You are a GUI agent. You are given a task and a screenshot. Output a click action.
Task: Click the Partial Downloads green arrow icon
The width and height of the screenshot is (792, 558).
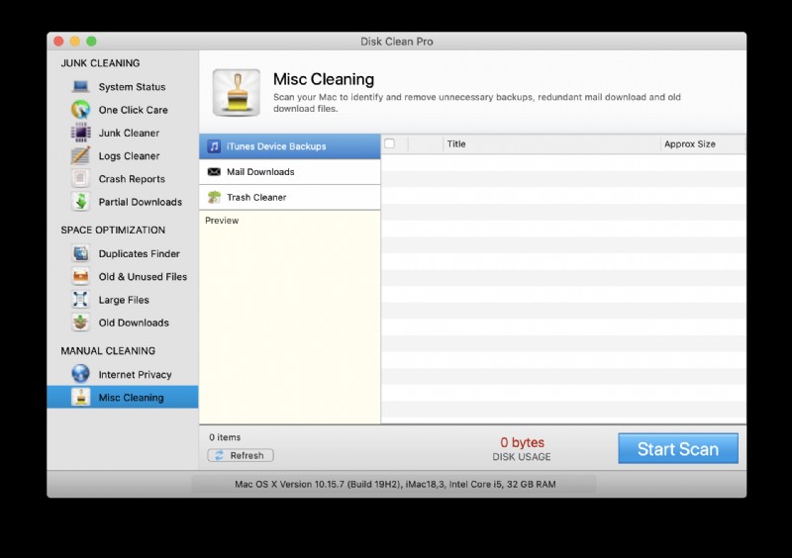81,202
